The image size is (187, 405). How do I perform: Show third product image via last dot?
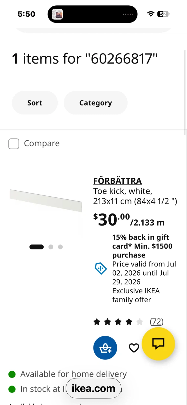[x=60, y=247]
